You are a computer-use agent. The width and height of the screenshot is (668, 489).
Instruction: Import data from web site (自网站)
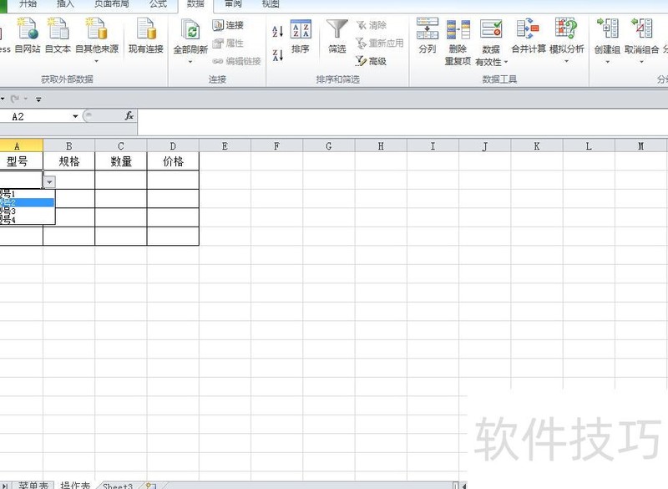click(x=28, y=35)
